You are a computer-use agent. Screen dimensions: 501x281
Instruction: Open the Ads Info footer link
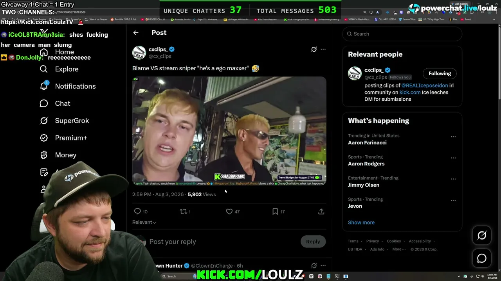377,249
